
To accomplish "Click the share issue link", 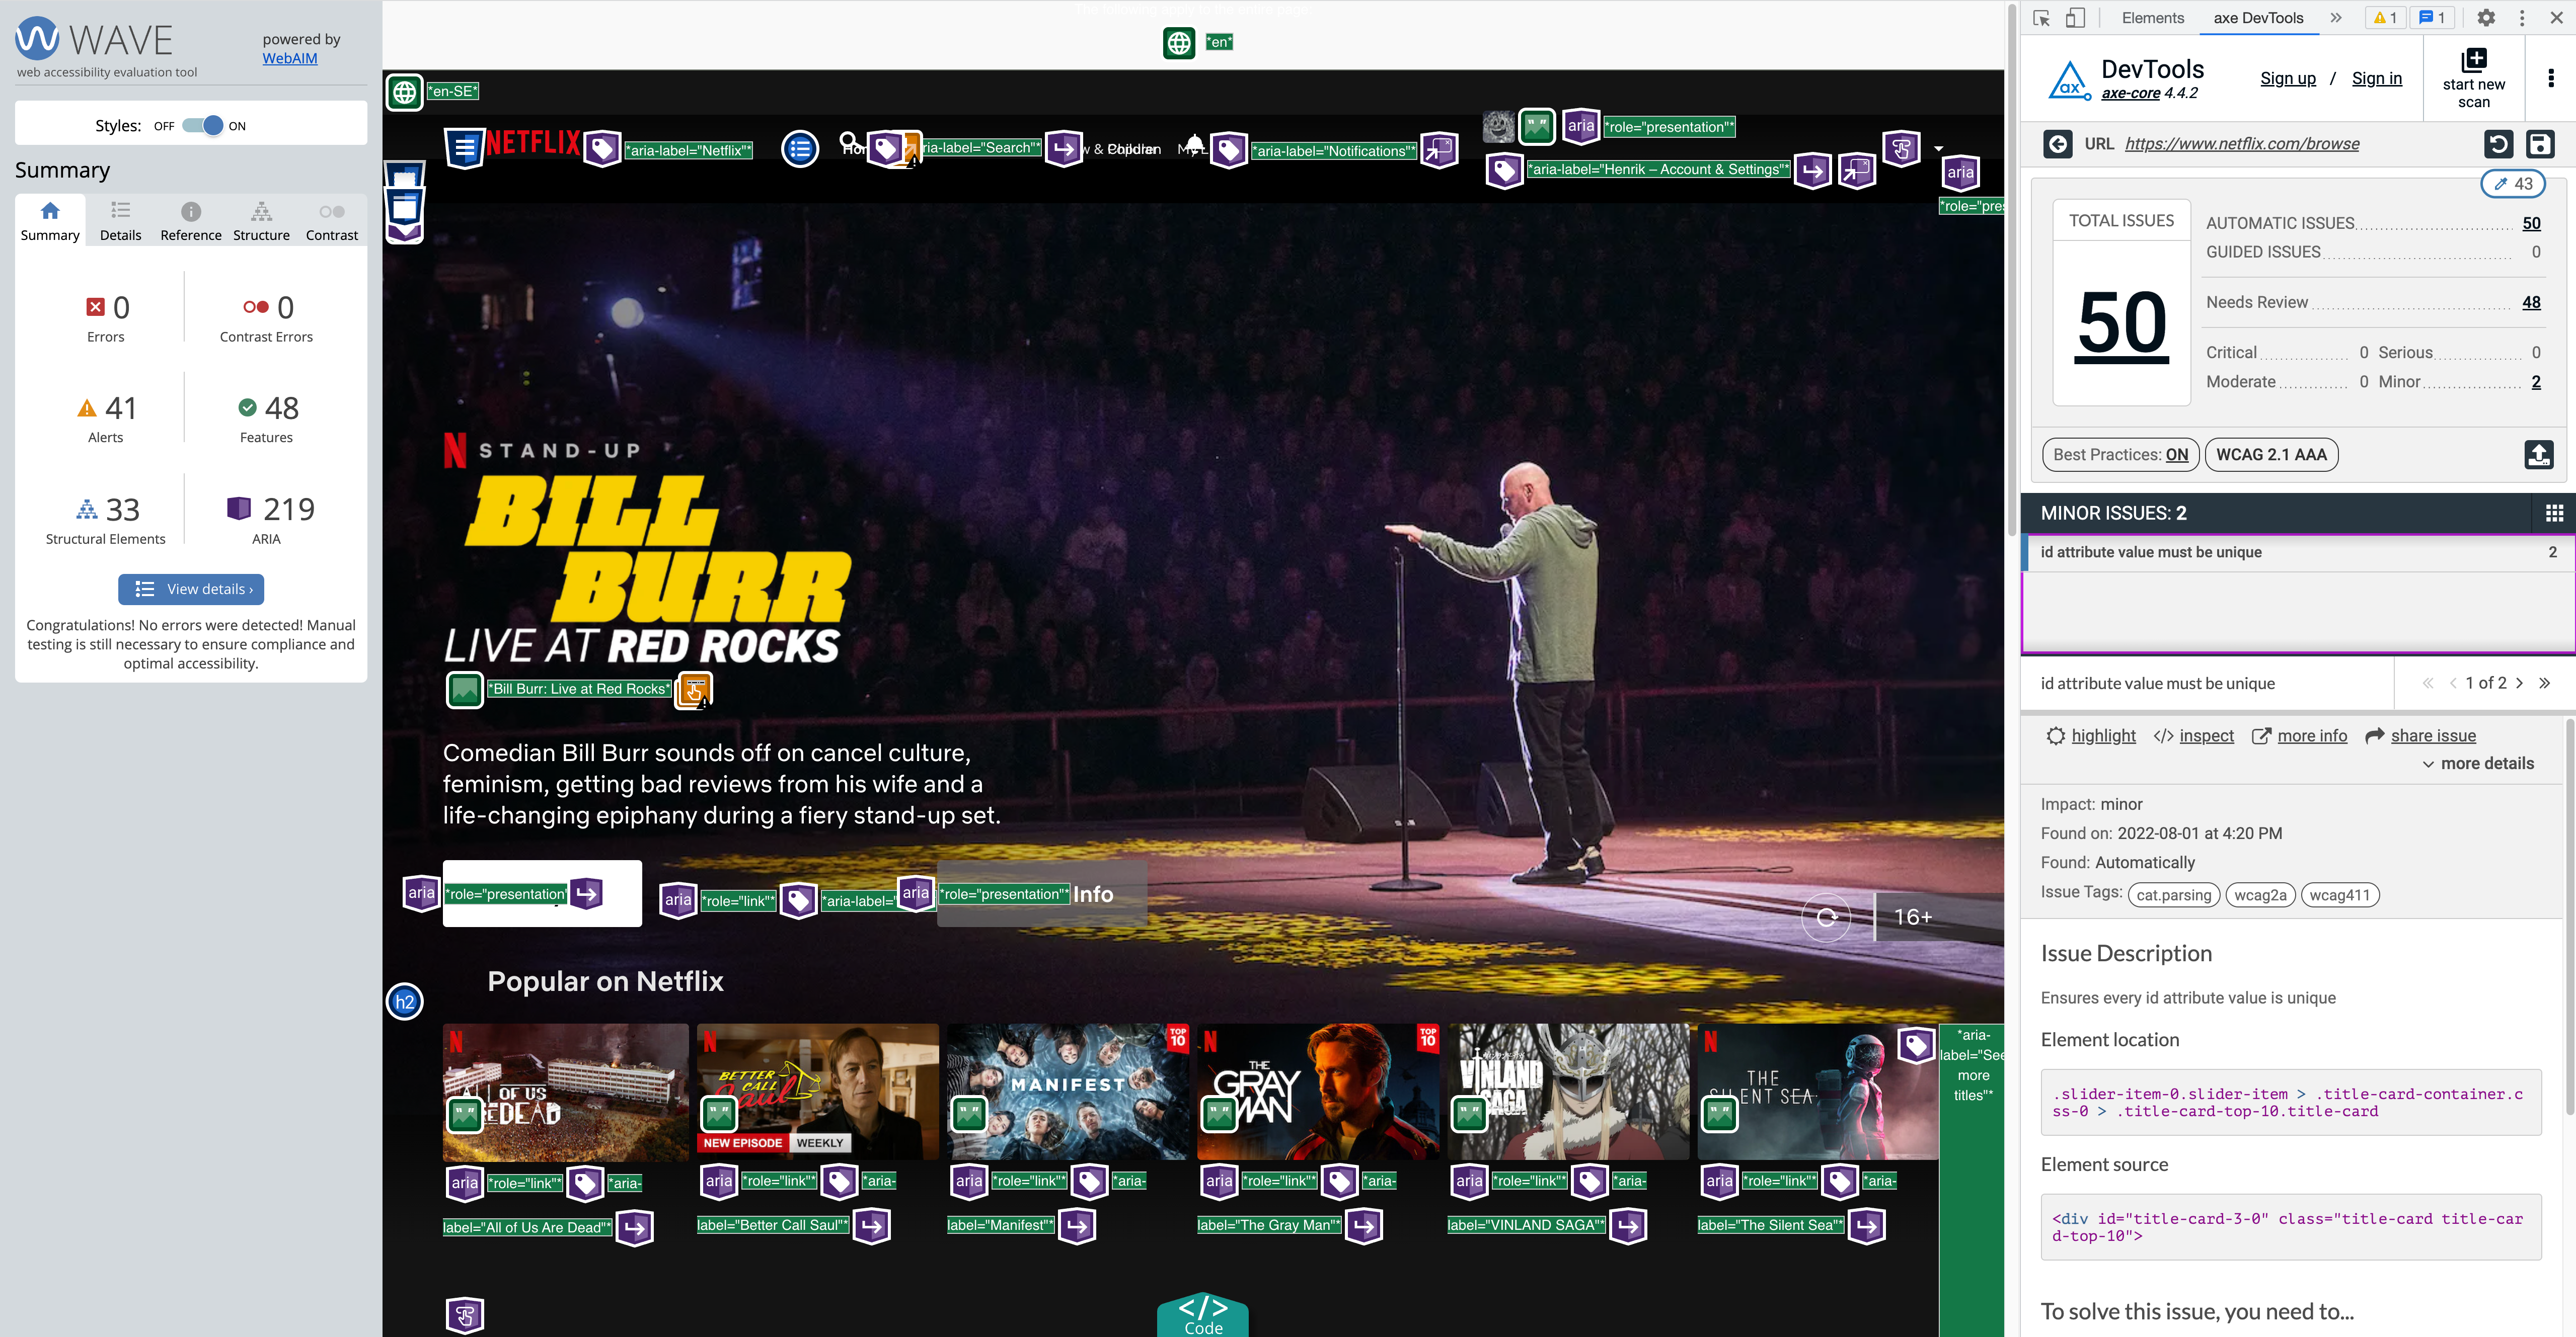I will tap(2433, 736).
